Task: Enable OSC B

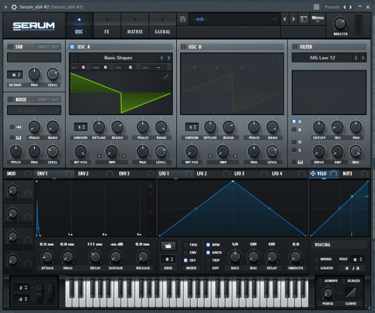Action: click(x=183, y=46)
